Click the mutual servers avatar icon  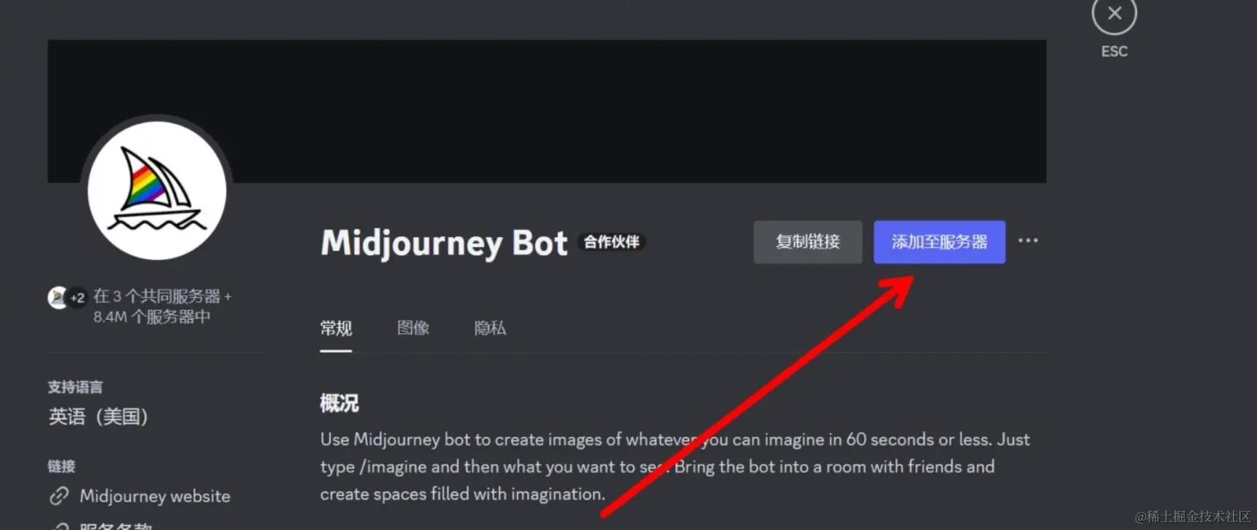pyautogui.click(x=57, y=297)
